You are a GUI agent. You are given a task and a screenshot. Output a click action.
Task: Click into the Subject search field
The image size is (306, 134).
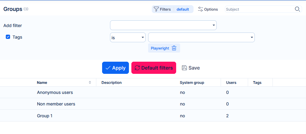pos(259,9)
